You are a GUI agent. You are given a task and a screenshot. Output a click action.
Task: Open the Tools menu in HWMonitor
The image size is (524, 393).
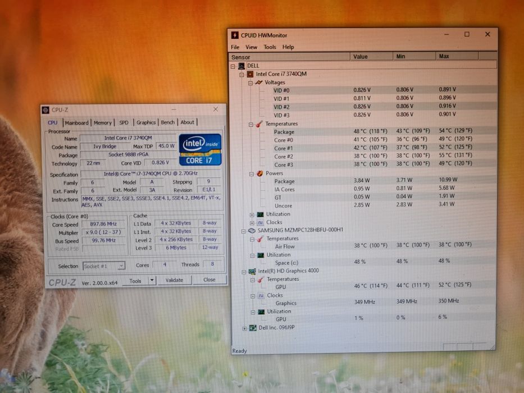tap(270, 47)
